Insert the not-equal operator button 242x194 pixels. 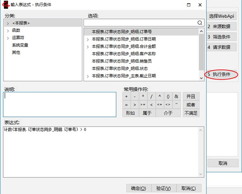click(x=168, y=104)
